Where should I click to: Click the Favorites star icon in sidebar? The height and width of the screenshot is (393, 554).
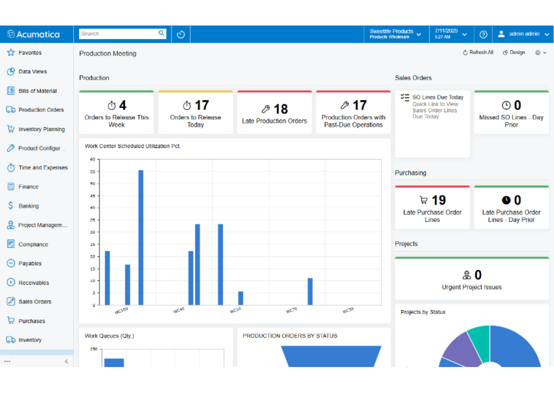coord(11,53)
